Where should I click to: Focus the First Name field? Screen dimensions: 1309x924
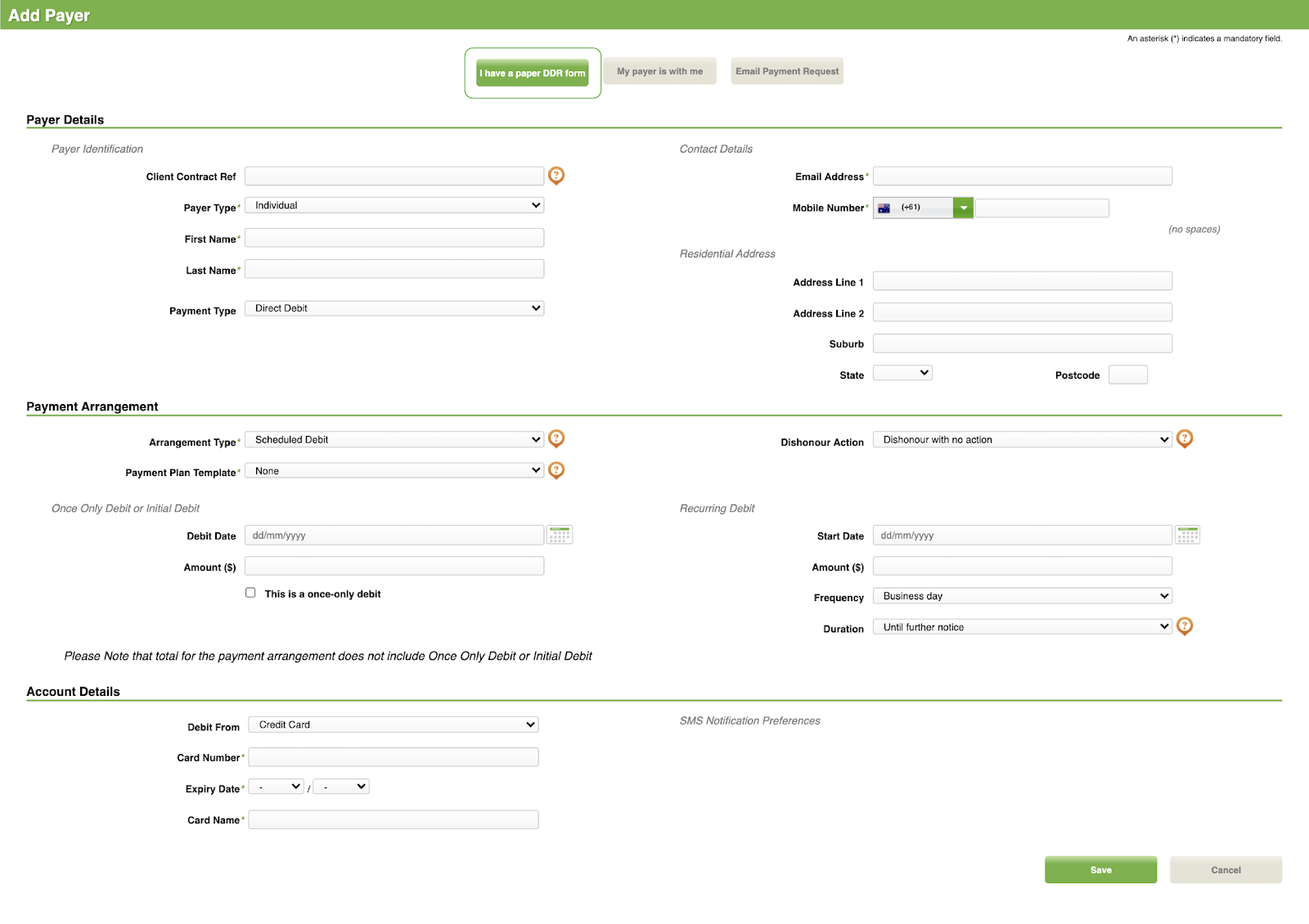pyautogui.click(x=394, y=238)
